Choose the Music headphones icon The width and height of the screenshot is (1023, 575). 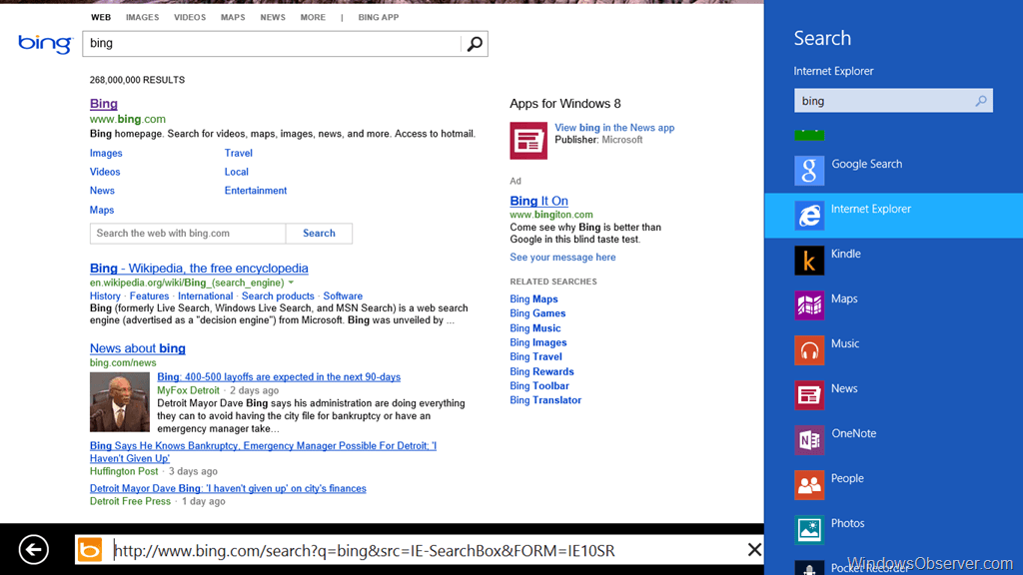click(809, 350)
